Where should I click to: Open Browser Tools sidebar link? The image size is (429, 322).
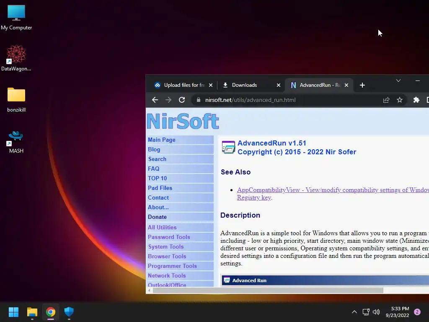click(167, 256)
